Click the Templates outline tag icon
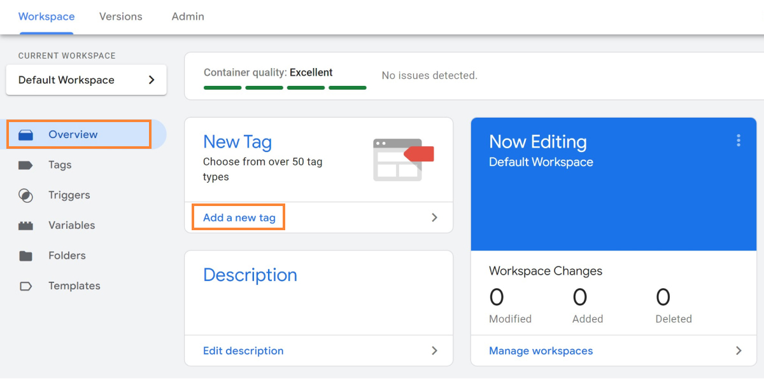Image resolution: width=764 pixels, height=379 pixels. [25, 286]
